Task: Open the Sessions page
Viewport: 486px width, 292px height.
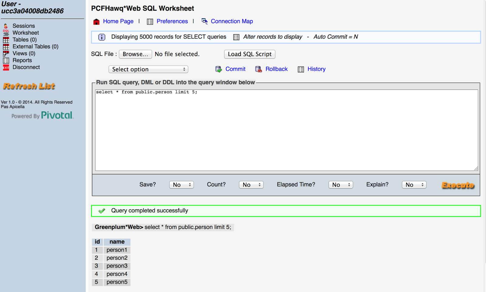Action: click(x=24, y=26)
